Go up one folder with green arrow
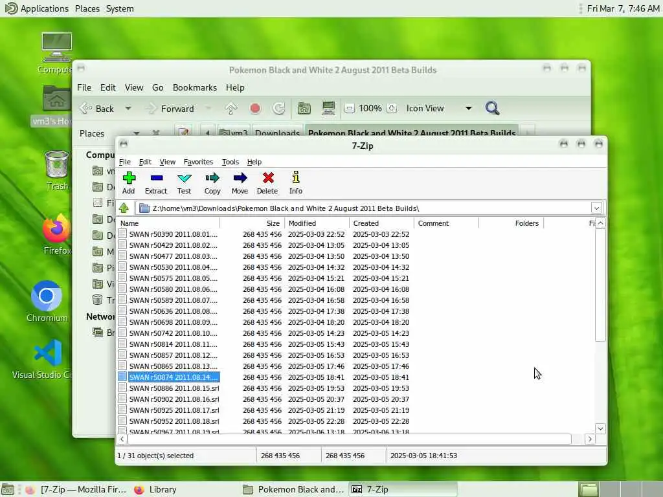This screenshot has width=663, height=497. coord(124,208)
